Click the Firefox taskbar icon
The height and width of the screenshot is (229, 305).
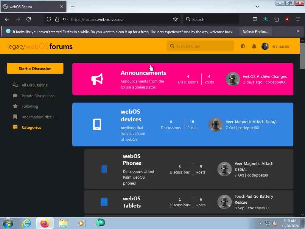[45, 223]
